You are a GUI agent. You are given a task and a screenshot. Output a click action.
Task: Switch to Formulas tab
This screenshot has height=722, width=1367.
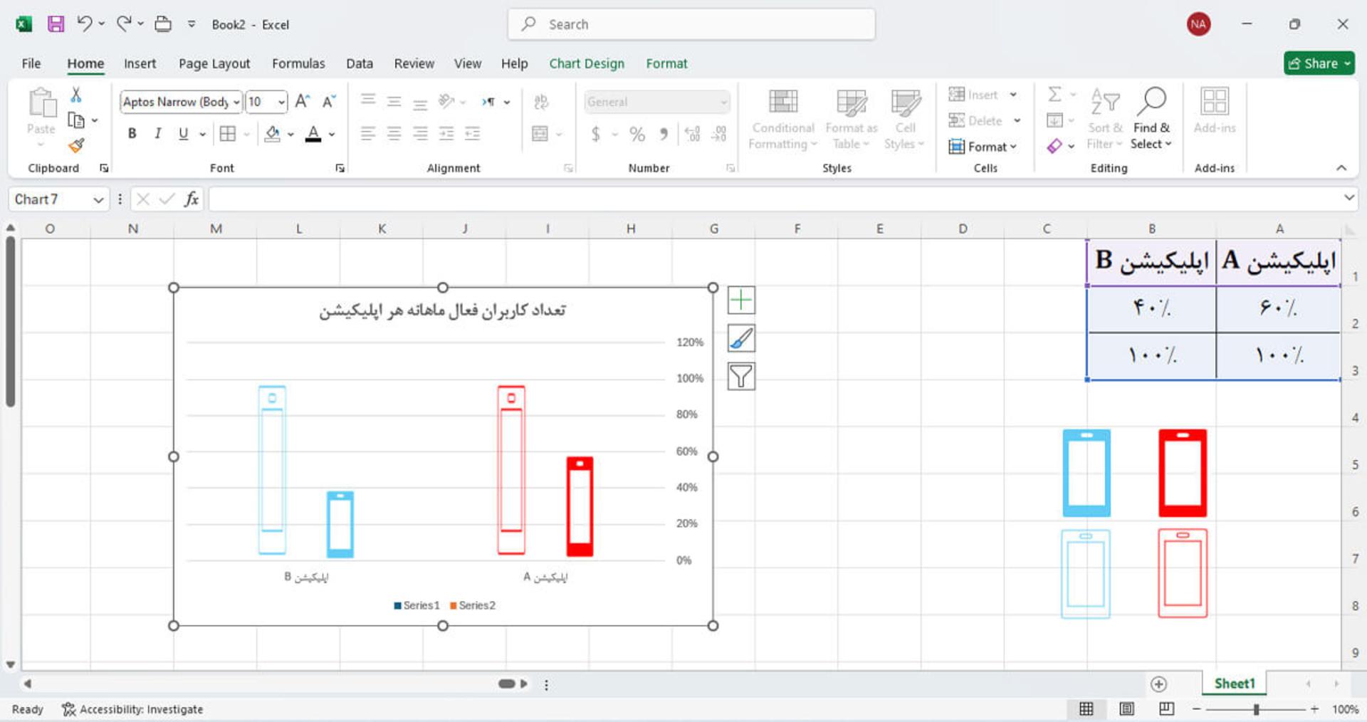click(298, 63)
